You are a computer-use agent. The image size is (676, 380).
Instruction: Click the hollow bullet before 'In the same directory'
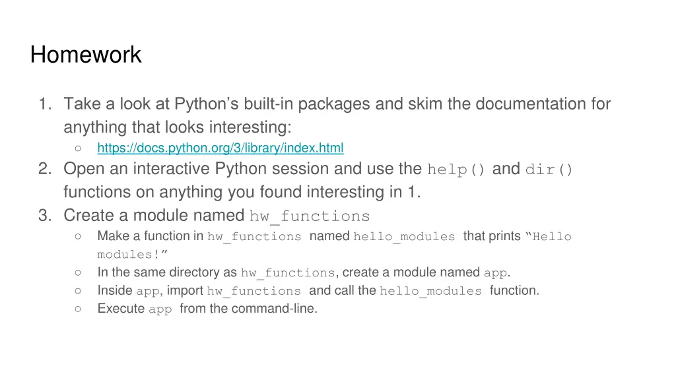coord(78,272)
